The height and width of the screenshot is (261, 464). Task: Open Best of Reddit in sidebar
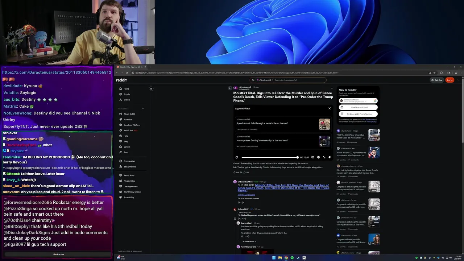[x=128, y=167]
